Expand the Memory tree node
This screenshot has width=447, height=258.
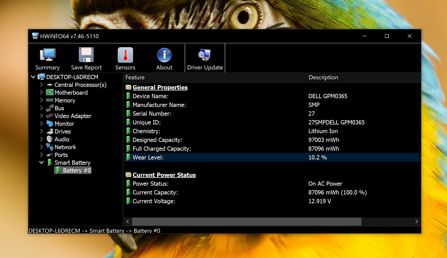coord(41,100)
